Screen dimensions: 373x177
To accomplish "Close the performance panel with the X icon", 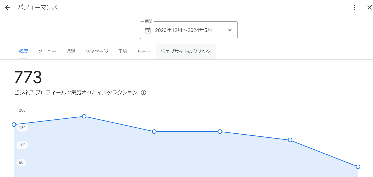I will coord(369,7).
